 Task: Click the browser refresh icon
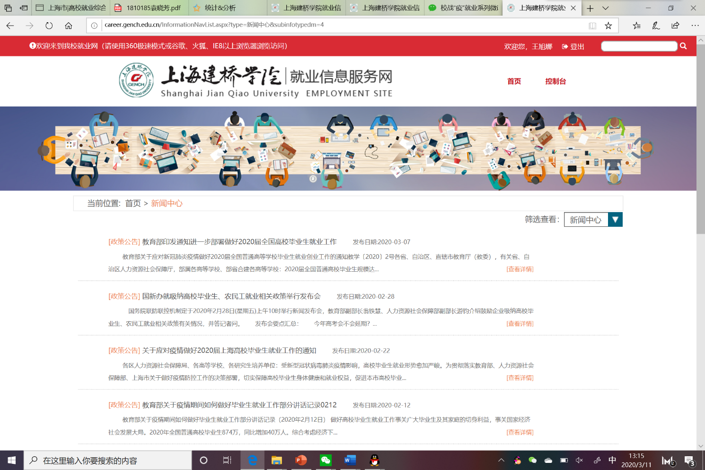pos(49,26)
